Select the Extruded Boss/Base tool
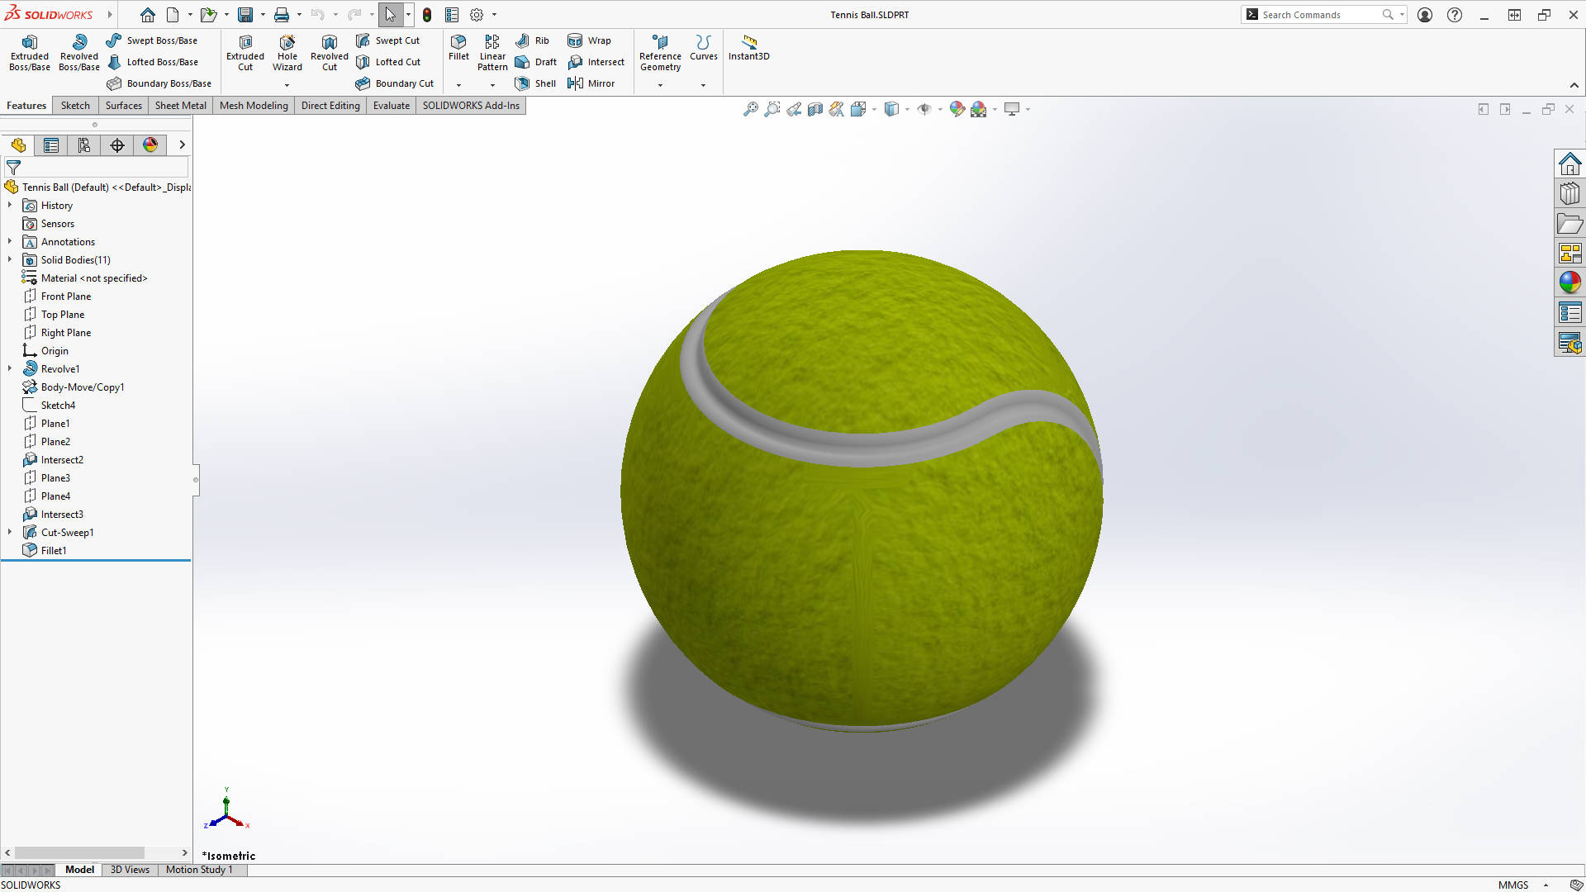The image size is (1586, 892). click(29, 52)
